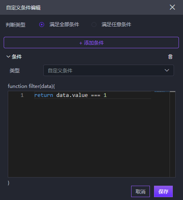Screen dimensions: 183x200
Task: Add a new condition with 添加条件
Action: (x=91, y=43)
